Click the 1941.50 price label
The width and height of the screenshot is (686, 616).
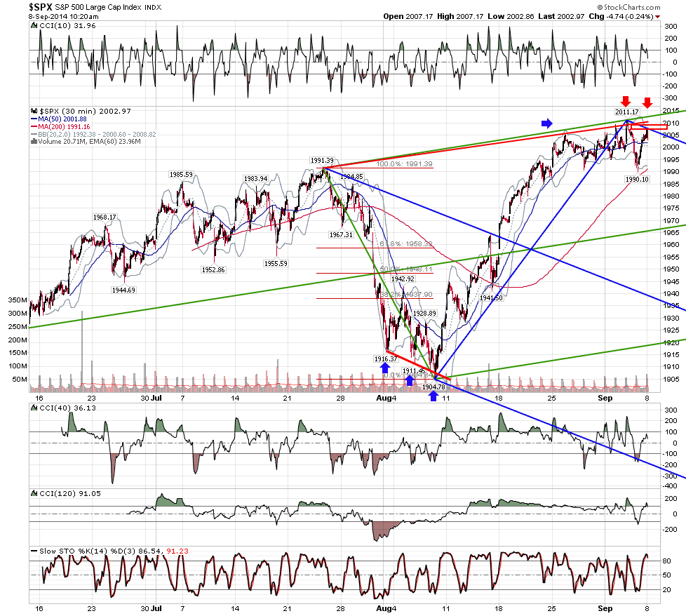(x=491, y=298)
